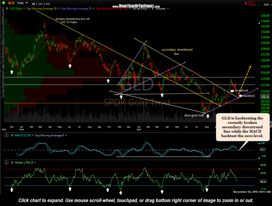
Task: Click the GLD ticker symbol field
Action: coord(11,3)
